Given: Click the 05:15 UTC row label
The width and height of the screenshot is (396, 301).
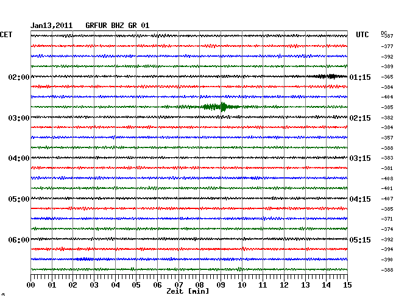Looking at the screenshot, I should [360, 239].
